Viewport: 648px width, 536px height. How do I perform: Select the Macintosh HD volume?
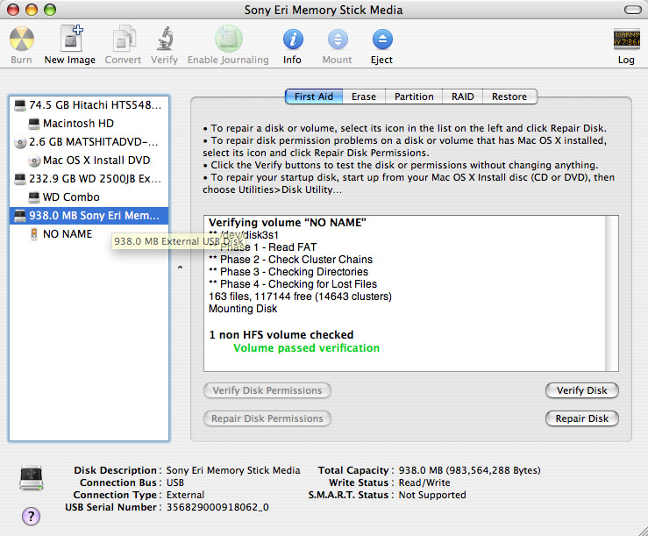[78, 124]
